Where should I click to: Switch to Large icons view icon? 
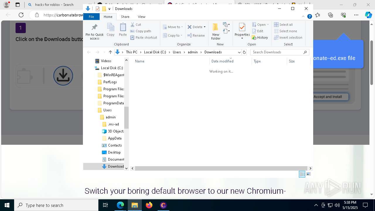[308, 174]
